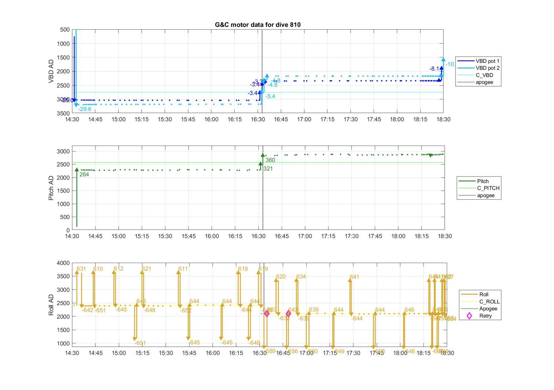Image resolution: width=554 pixels, height=390 pixels.
Task: Click the "17:00" x-tick under the Pitch plot
Action: point(305,236)
